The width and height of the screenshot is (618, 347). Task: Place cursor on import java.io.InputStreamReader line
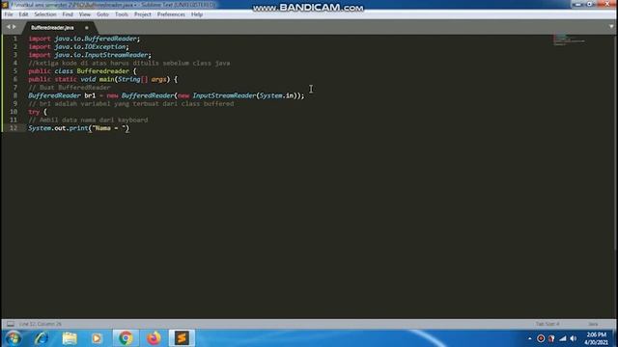pos(90,55)
